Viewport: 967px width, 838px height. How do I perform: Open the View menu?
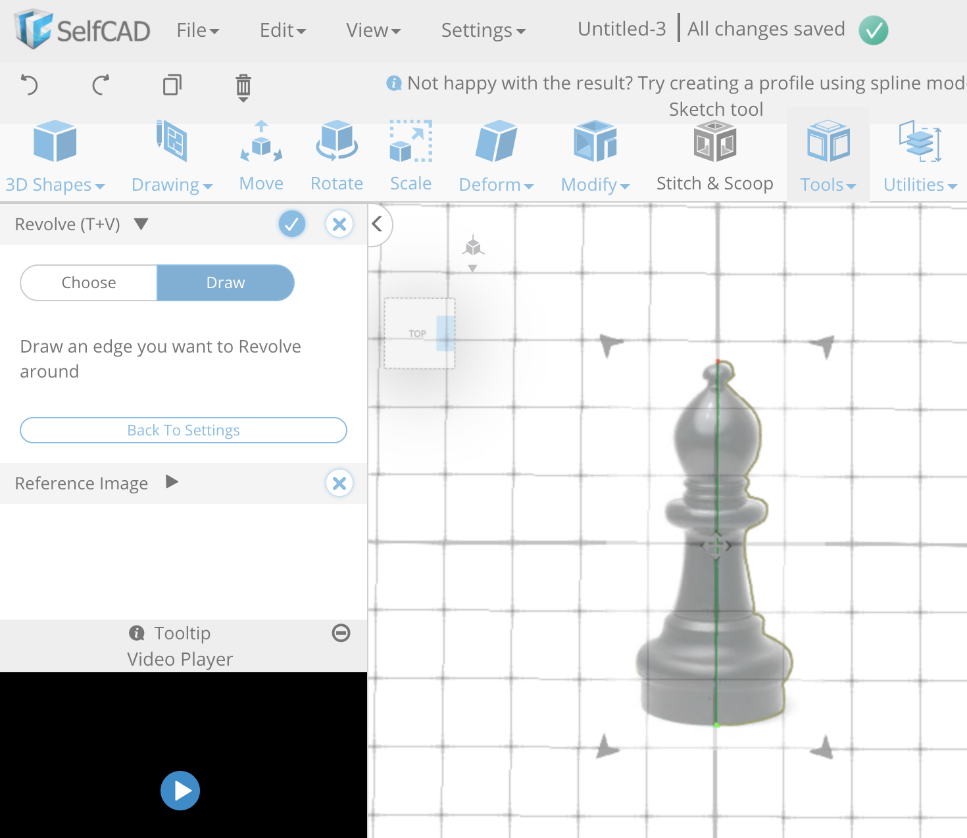coord(374,30)
